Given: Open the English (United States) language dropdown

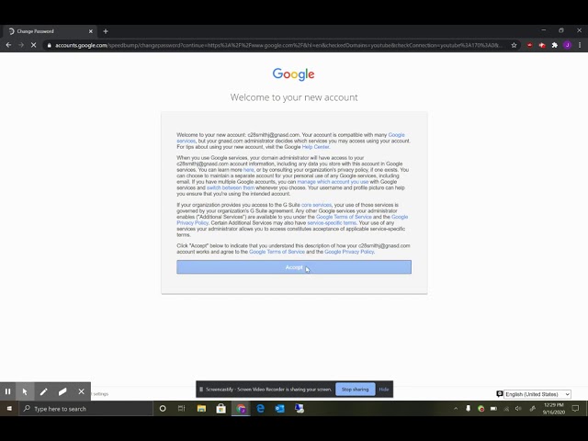Looking at the screenshot, I should [537, 394].
